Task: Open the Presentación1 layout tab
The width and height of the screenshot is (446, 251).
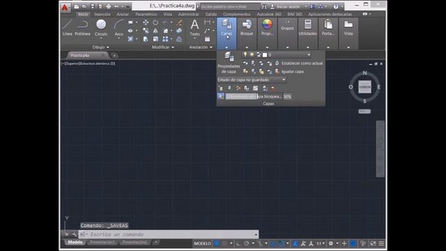Action: (102, 242)
